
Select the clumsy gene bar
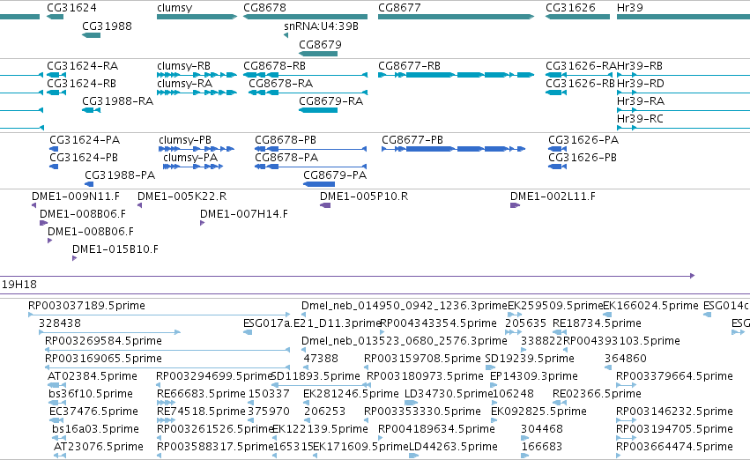[x=197, y=17]
